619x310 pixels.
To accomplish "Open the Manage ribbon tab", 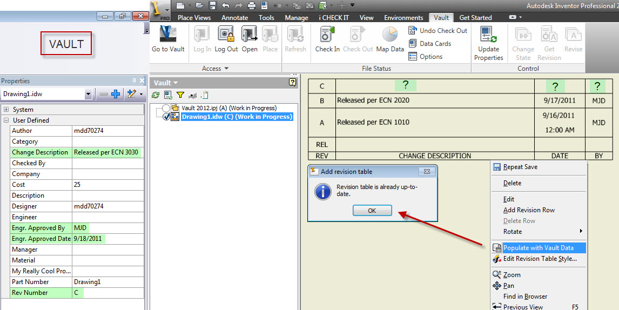I will pos(297,17).
